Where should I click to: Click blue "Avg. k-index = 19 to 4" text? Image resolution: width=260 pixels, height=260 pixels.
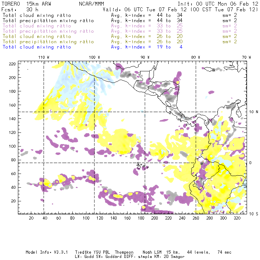(x=147, y=47)
